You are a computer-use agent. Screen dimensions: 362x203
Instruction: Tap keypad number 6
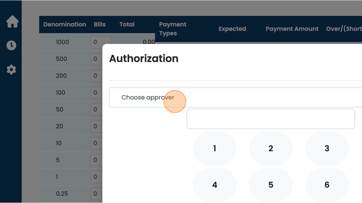327,185
